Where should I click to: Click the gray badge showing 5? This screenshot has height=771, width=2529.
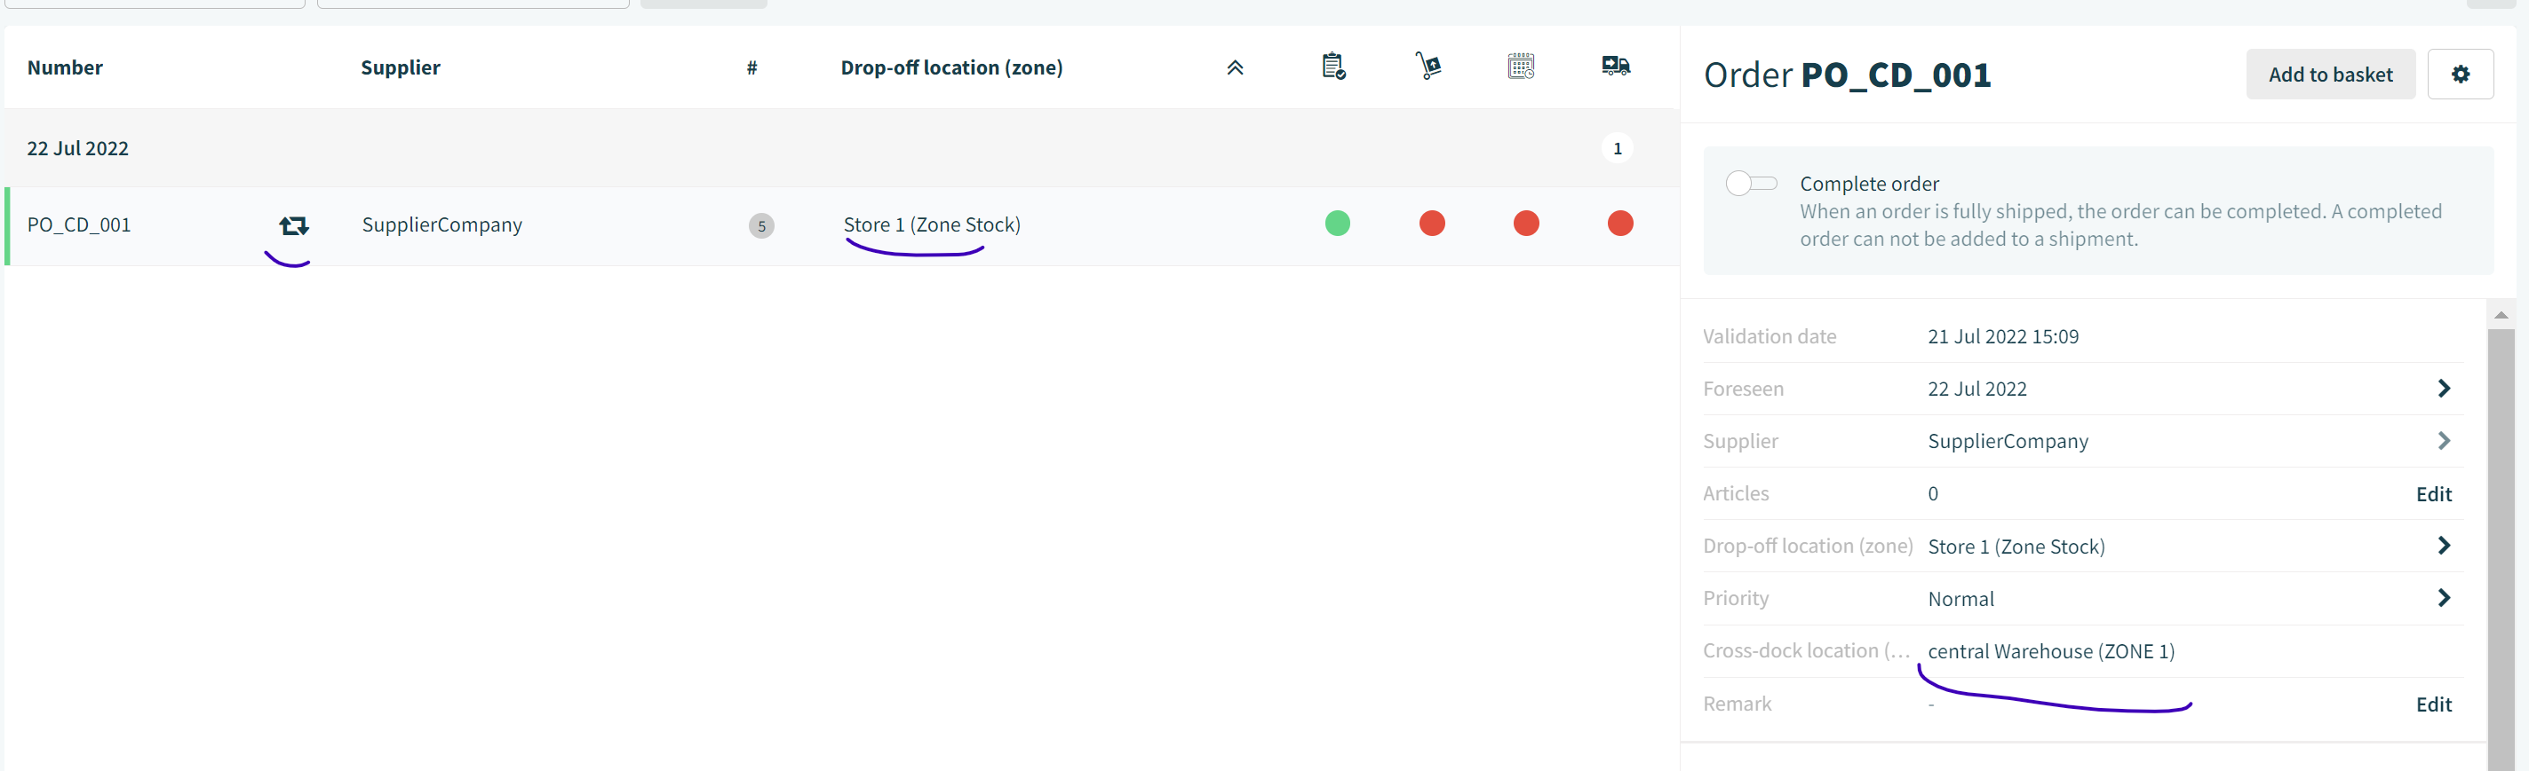(x=761, y=225)
